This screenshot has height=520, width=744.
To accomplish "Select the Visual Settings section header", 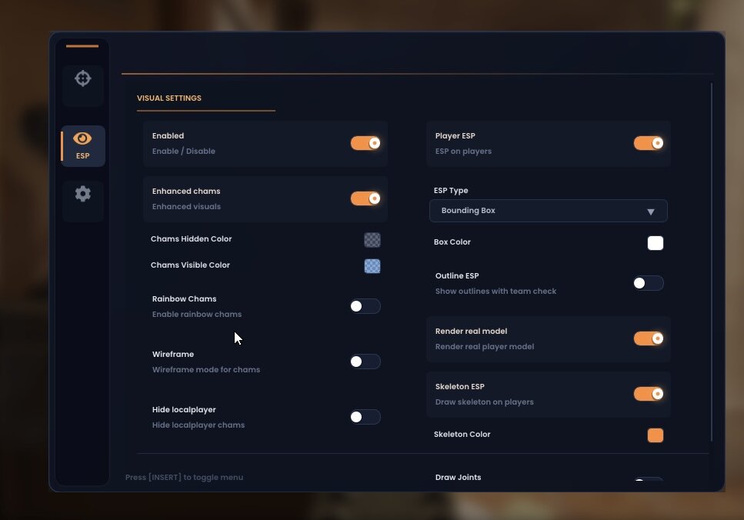I will click(169, 98).
